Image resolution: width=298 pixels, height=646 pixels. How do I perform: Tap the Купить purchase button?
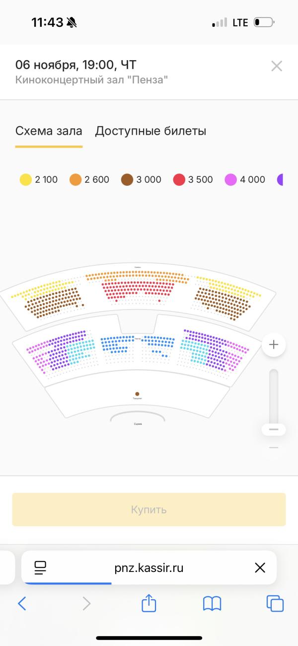click(x=149, y=509)
